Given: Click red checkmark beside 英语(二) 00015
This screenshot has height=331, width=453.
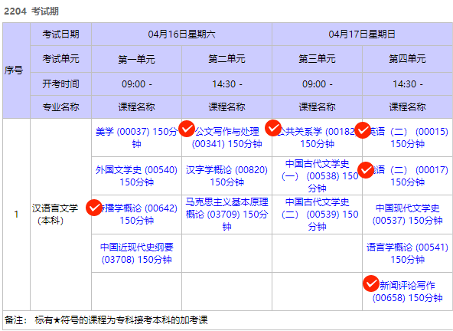Looking at the screenshot, I should coord(363,130).
